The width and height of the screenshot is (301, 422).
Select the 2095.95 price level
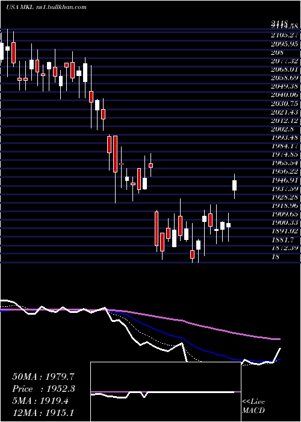pos(285,43)
